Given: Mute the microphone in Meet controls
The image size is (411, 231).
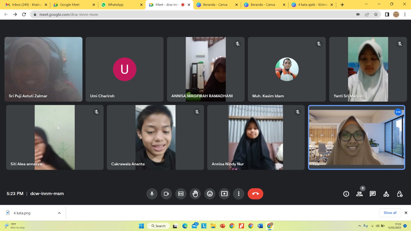Looking at the screenshot, I should click(x=152, y=194).
